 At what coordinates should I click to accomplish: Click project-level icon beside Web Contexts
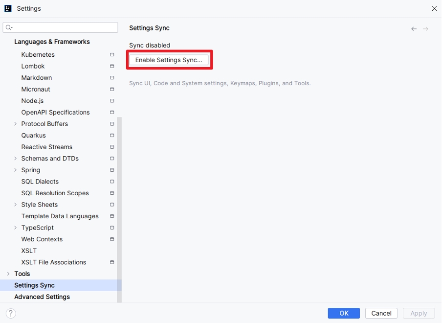click(112, 239)
